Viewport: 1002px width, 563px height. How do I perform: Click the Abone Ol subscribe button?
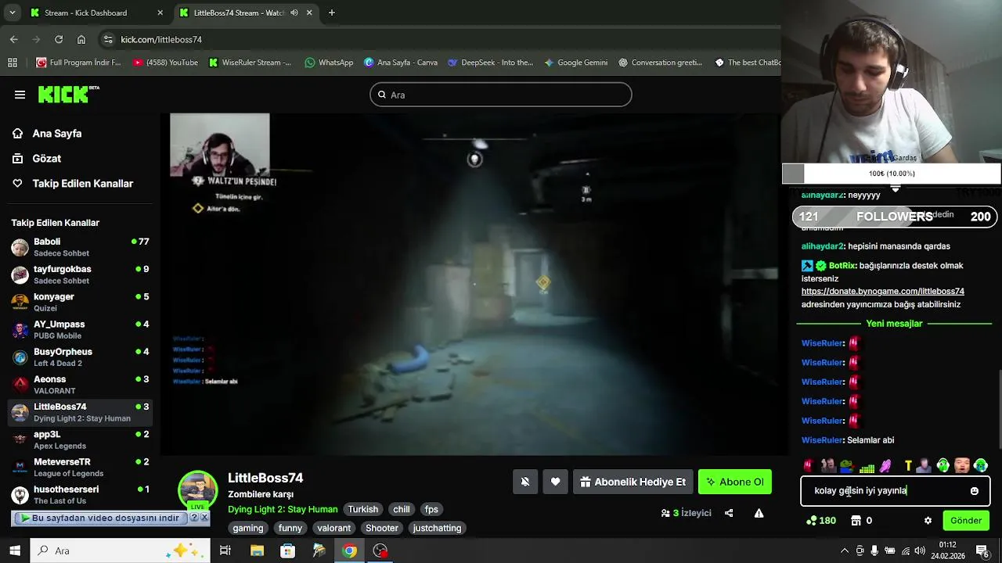[x=735, y=482]
